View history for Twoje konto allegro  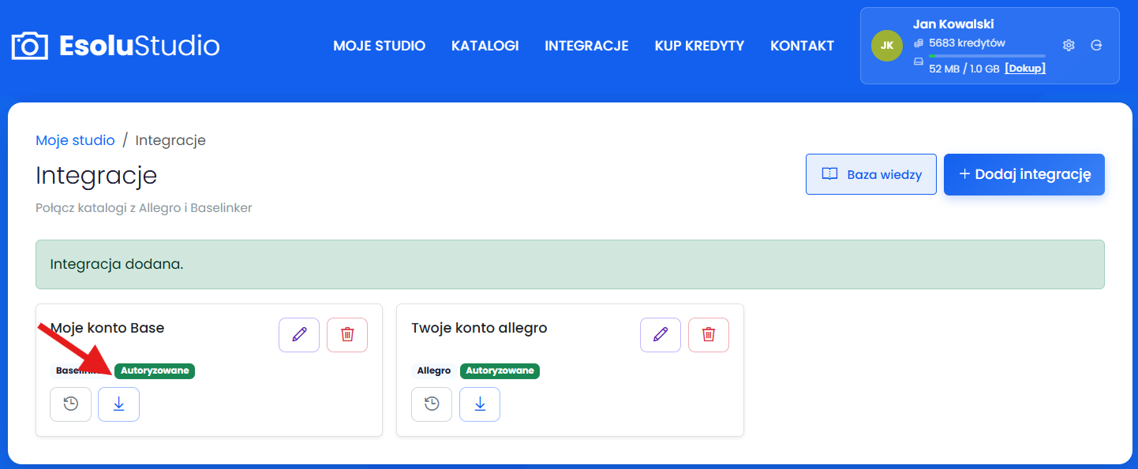pyautogui.click(x=432, y=404)
